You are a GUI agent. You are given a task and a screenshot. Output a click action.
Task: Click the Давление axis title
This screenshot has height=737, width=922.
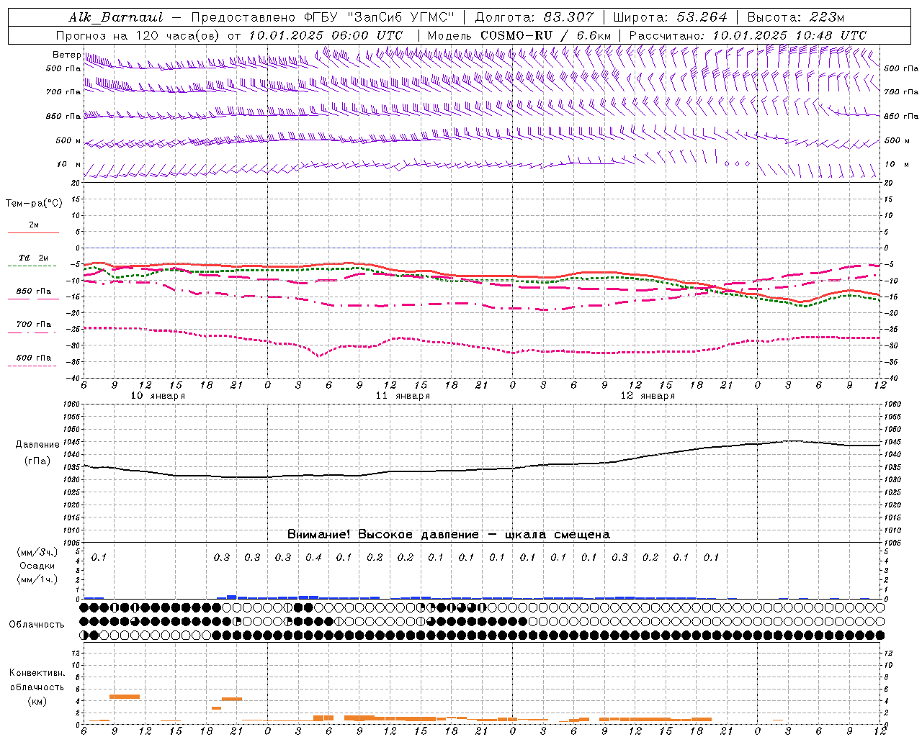[37, 445]
